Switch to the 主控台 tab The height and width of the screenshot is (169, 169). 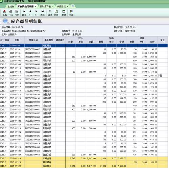coord(11,6)
